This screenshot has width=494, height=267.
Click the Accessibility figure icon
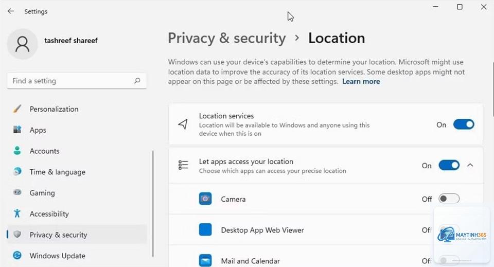(17, 213)
